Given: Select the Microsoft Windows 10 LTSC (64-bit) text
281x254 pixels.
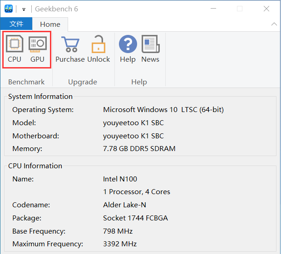Looking at the screenshot, I should click(163, 110).
